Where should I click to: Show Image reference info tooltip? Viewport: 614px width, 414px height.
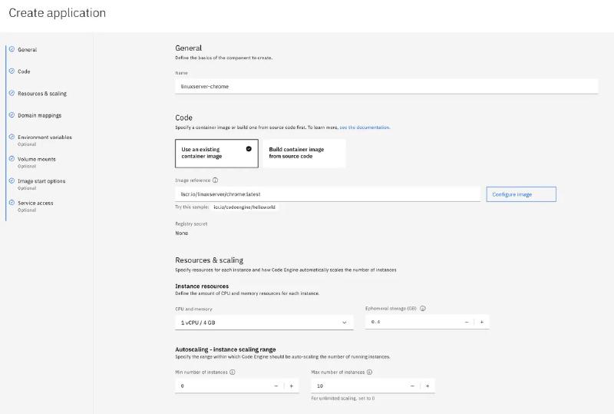point(215,181)
